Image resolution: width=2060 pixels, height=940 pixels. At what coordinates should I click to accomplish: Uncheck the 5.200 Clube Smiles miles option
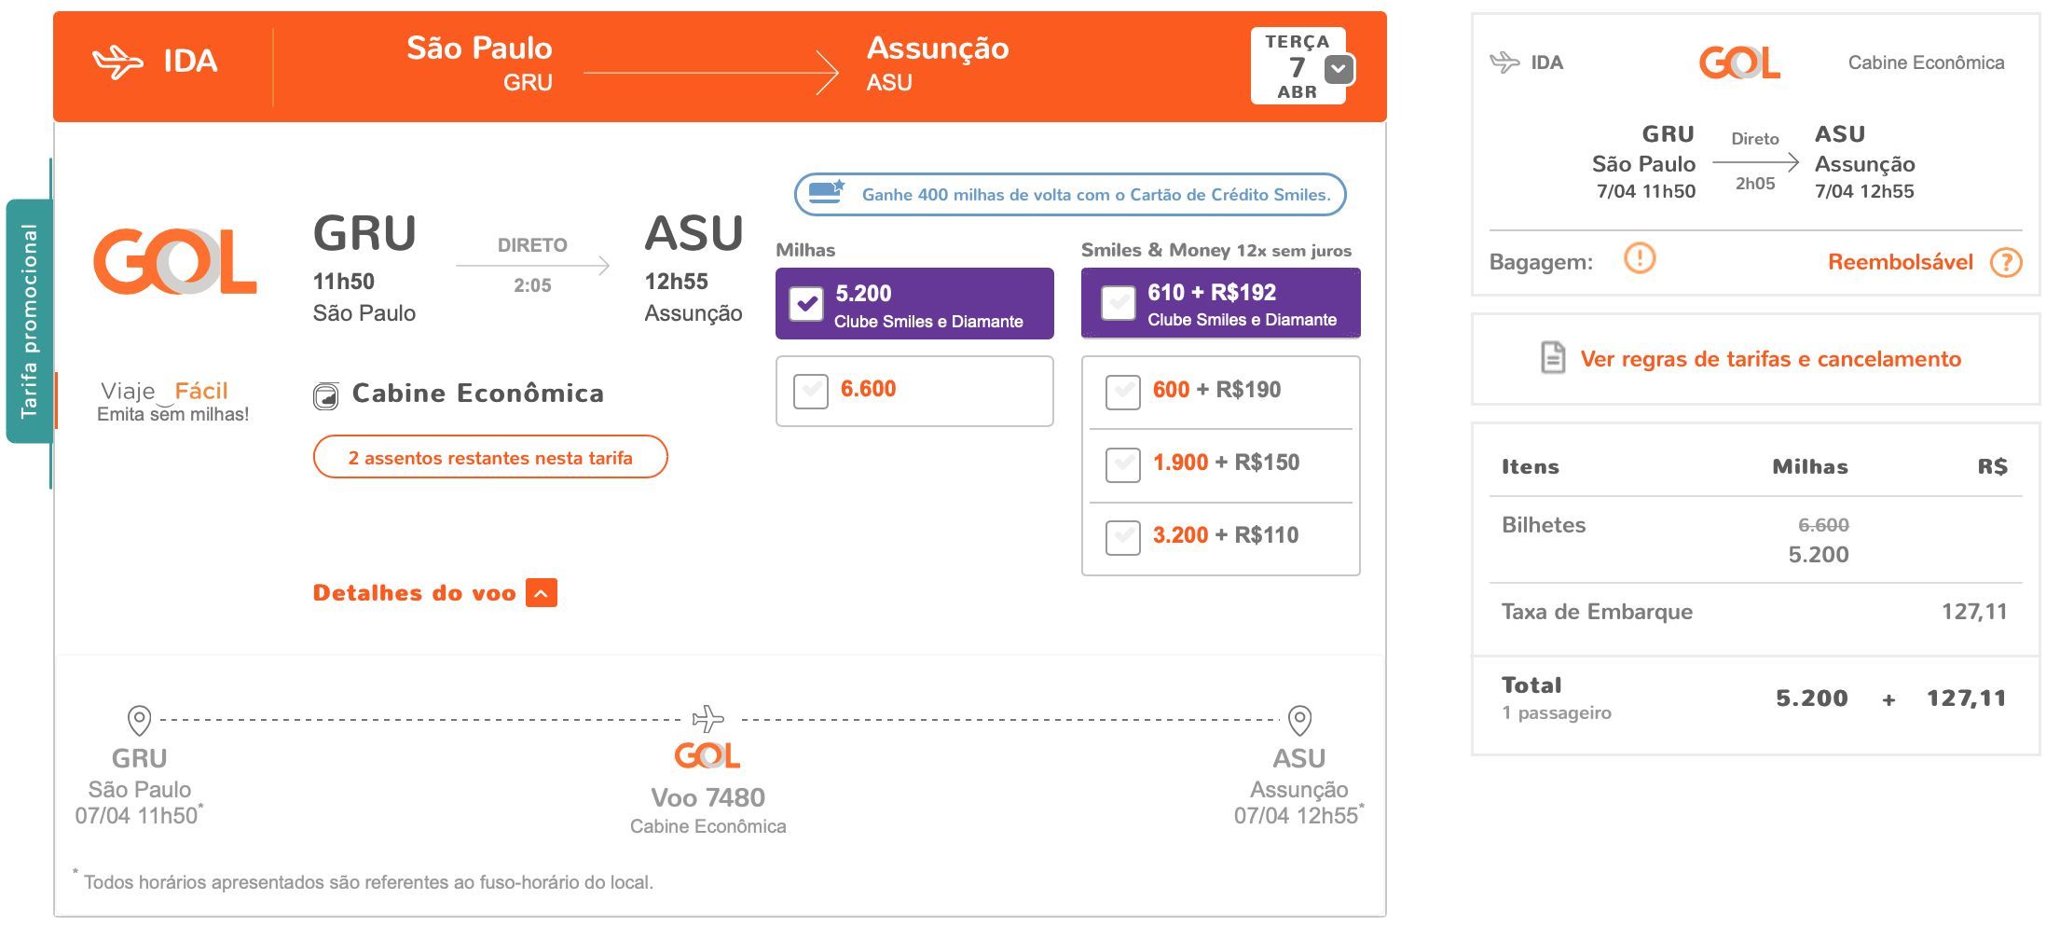[x=806, y=304]
